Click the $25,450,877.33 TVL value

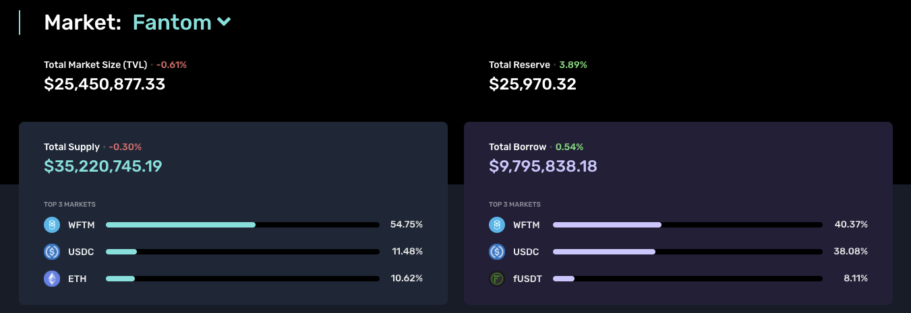[x=105, y=84]
